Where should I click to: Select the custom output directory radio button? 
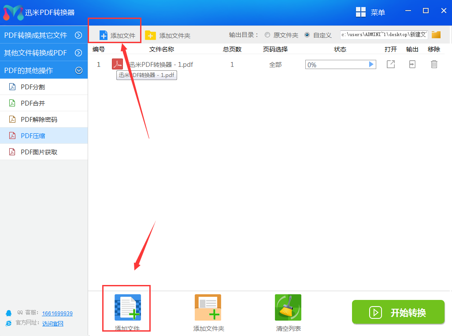307,35
